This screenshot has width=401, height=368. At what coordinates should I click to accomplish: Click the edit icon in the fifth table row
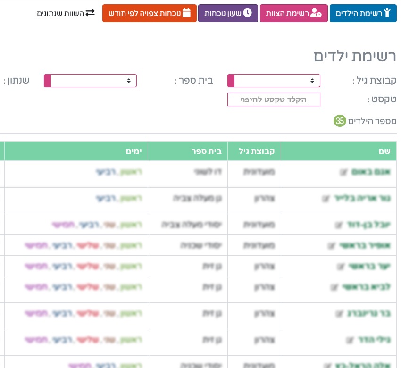pos(341,267)
